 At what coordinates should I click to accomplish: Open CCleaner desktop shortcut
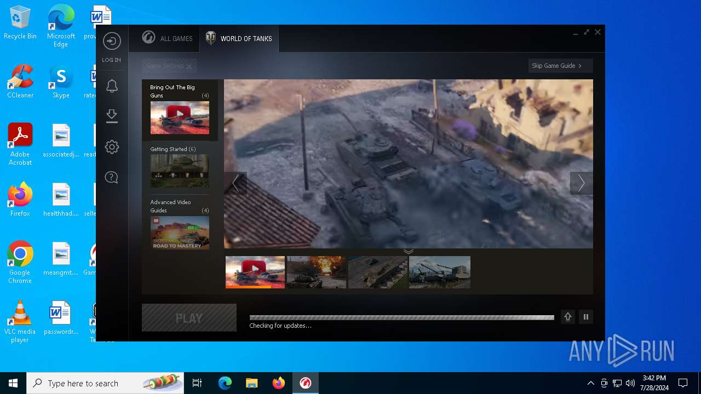coord(20,82)
